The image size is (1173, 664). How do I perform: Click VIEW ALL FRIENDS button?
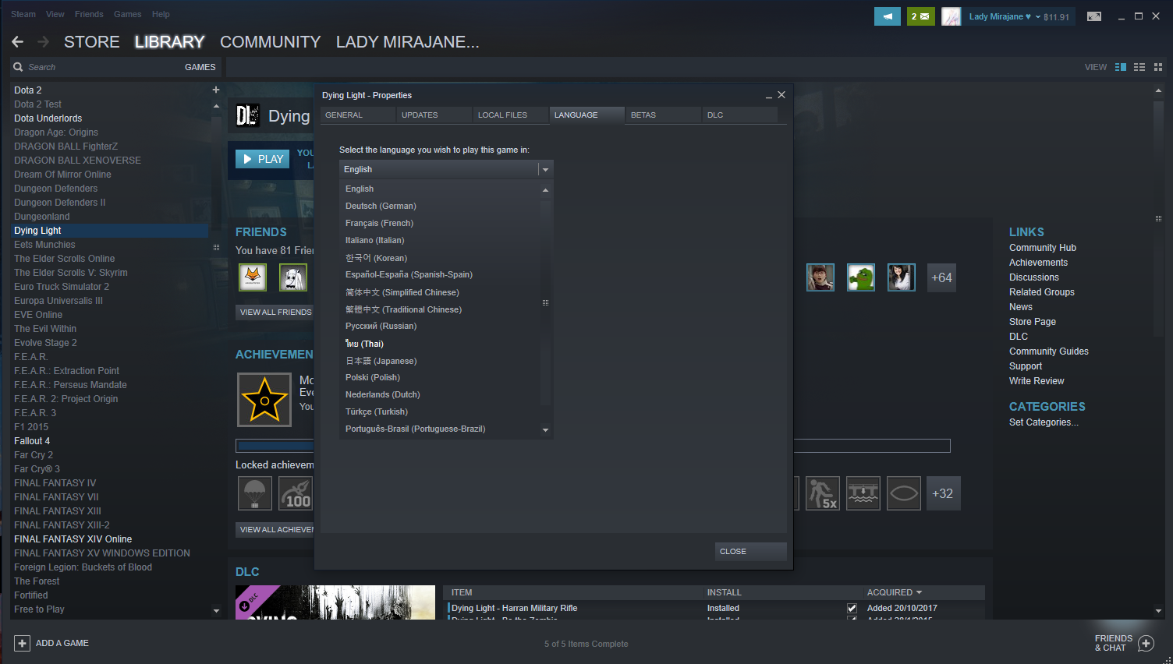click(x=275, y=312)
